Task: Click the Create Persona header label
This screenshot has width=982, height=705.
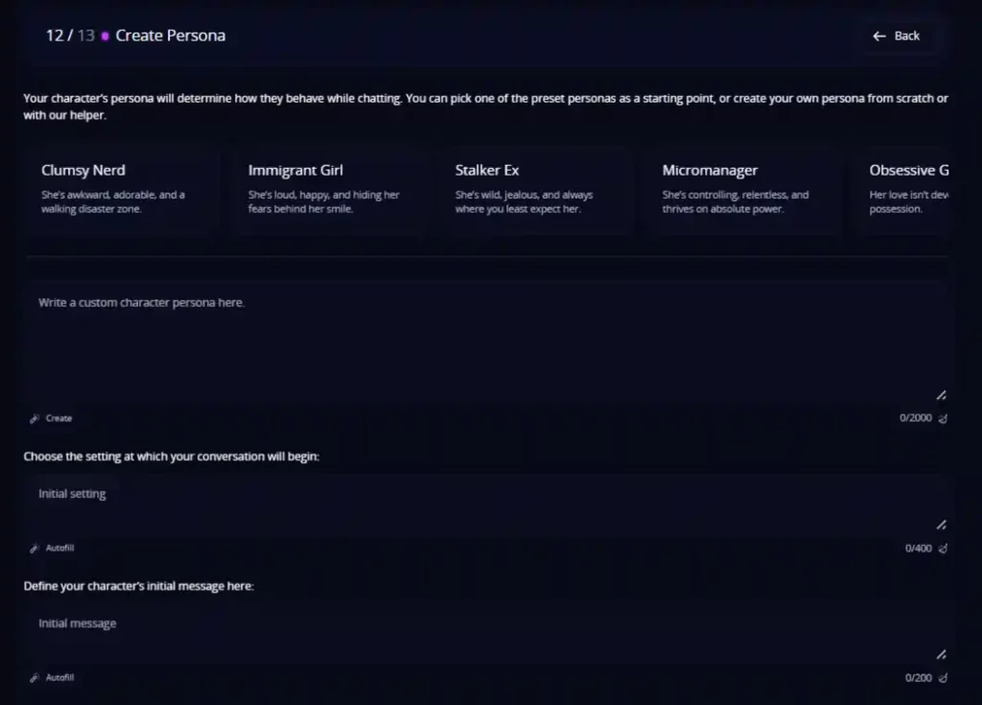Action: tap(169, 35)
